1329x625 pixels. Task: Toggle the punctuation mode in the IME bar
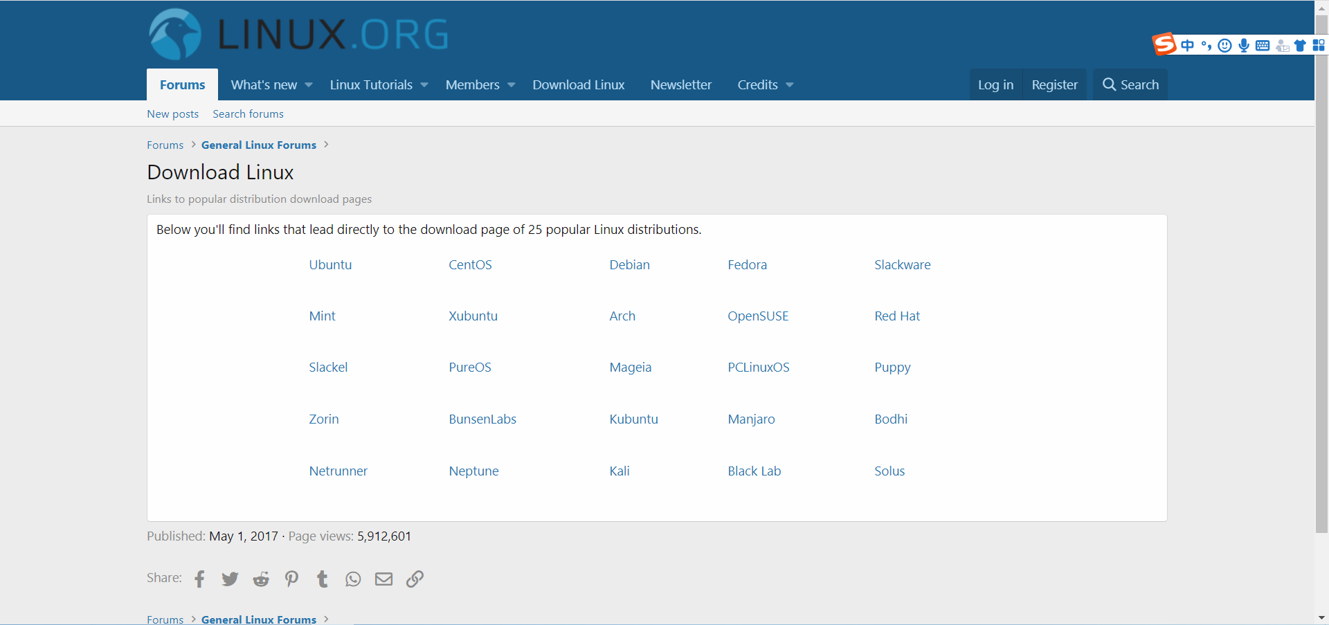[1206, 46]
